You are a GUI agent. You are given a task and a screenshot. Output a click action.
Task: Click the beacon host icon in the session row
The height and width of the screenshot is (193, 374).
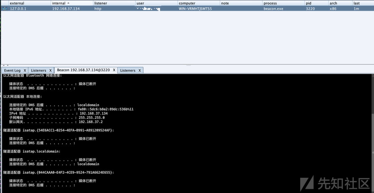tap(4, 9)
